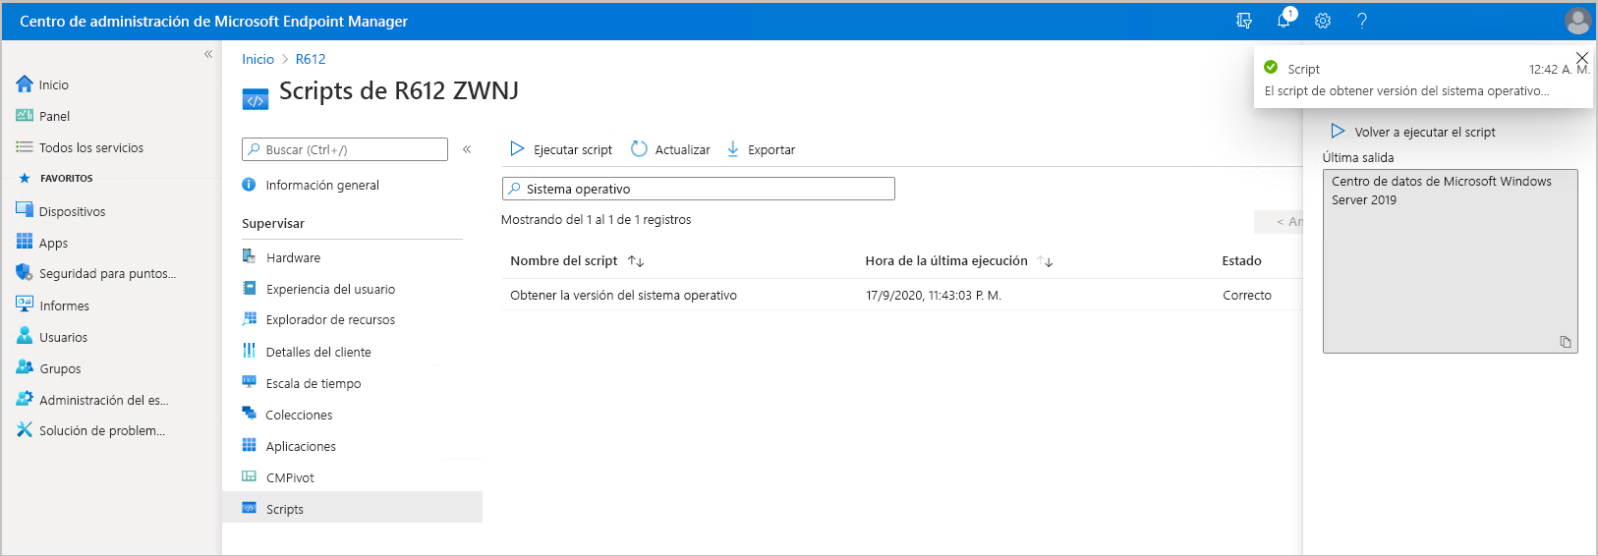The image size is (1598, 556).
Task: Click Actualizar to refresh the list
Action: click(x=670, y=149)
